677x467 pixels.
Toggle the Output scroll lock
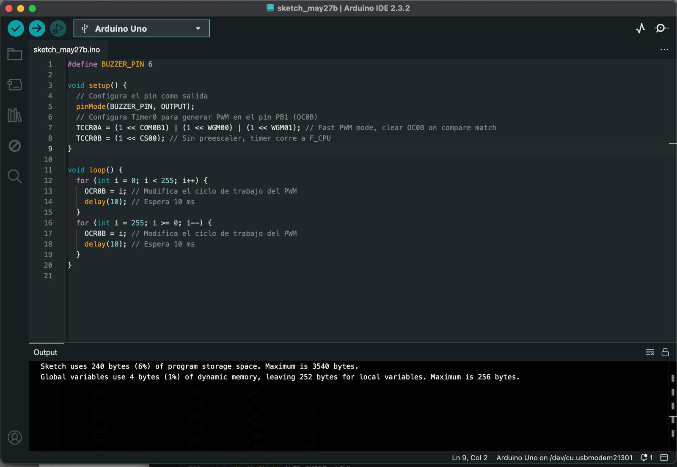point(665,352)
